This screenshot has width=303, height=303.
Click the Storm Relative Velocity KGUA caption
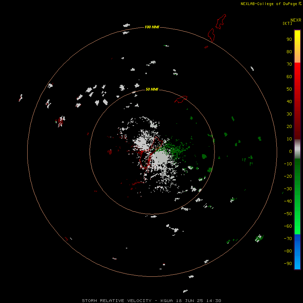[x=151, y=301]
